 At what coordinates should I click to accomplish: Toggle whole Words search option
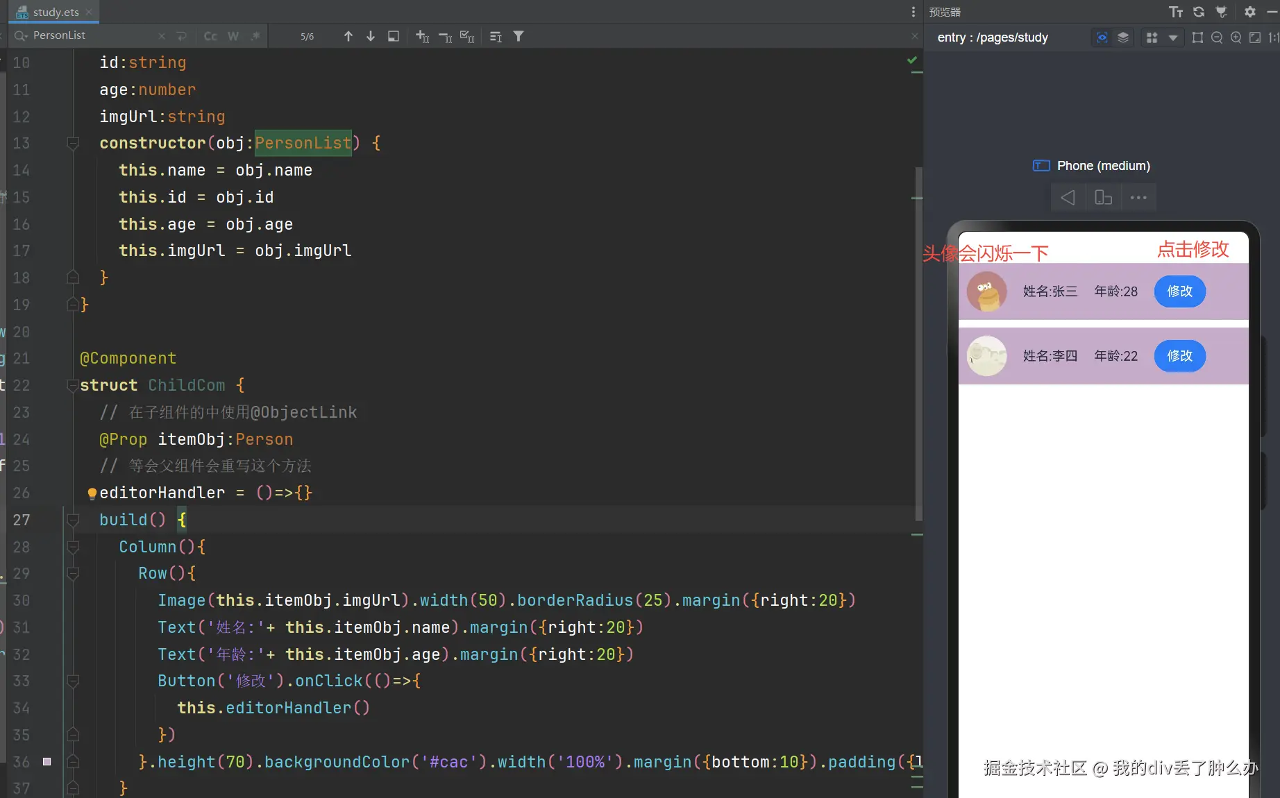[233, 36]
